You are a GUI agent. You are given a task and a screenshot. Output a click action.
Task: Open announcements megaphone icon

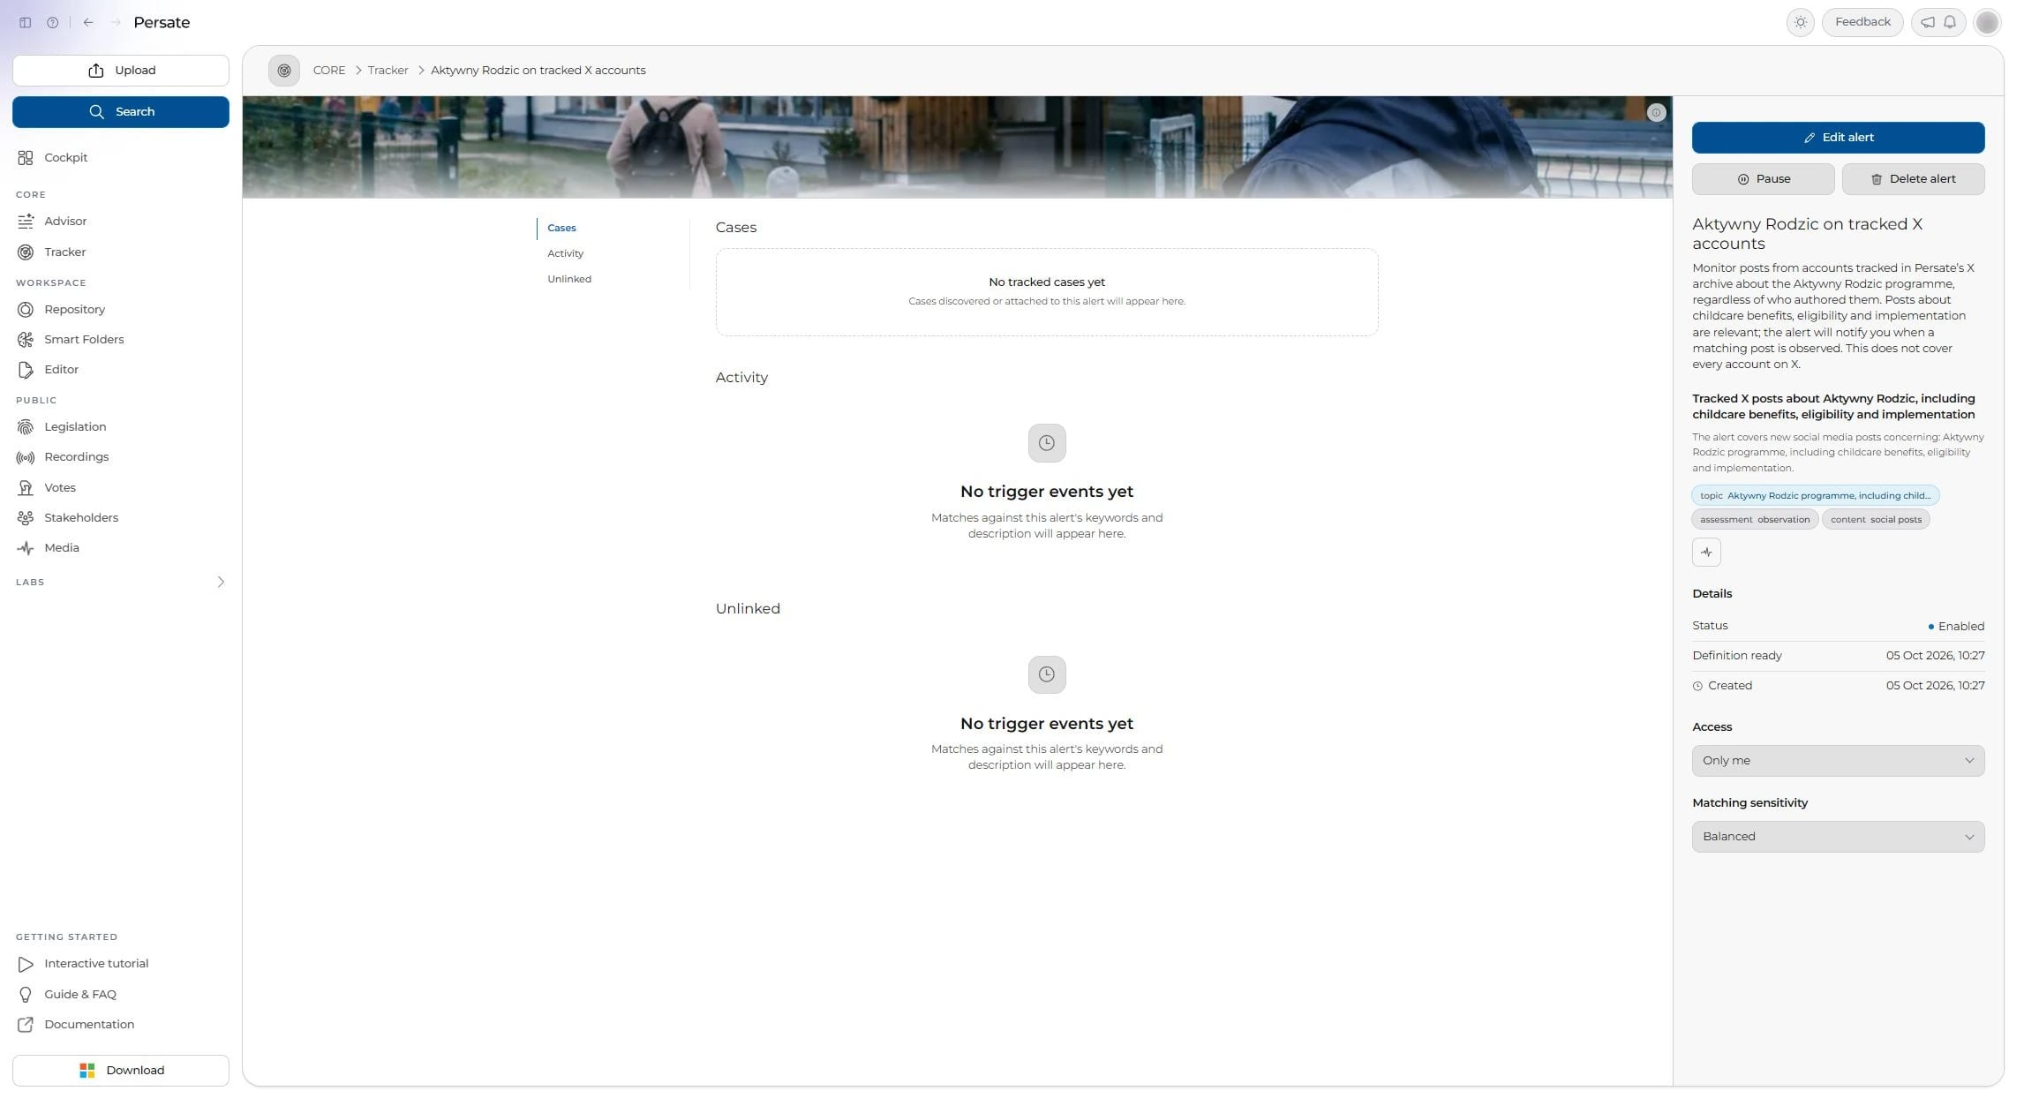click(x=1928, y=22)
